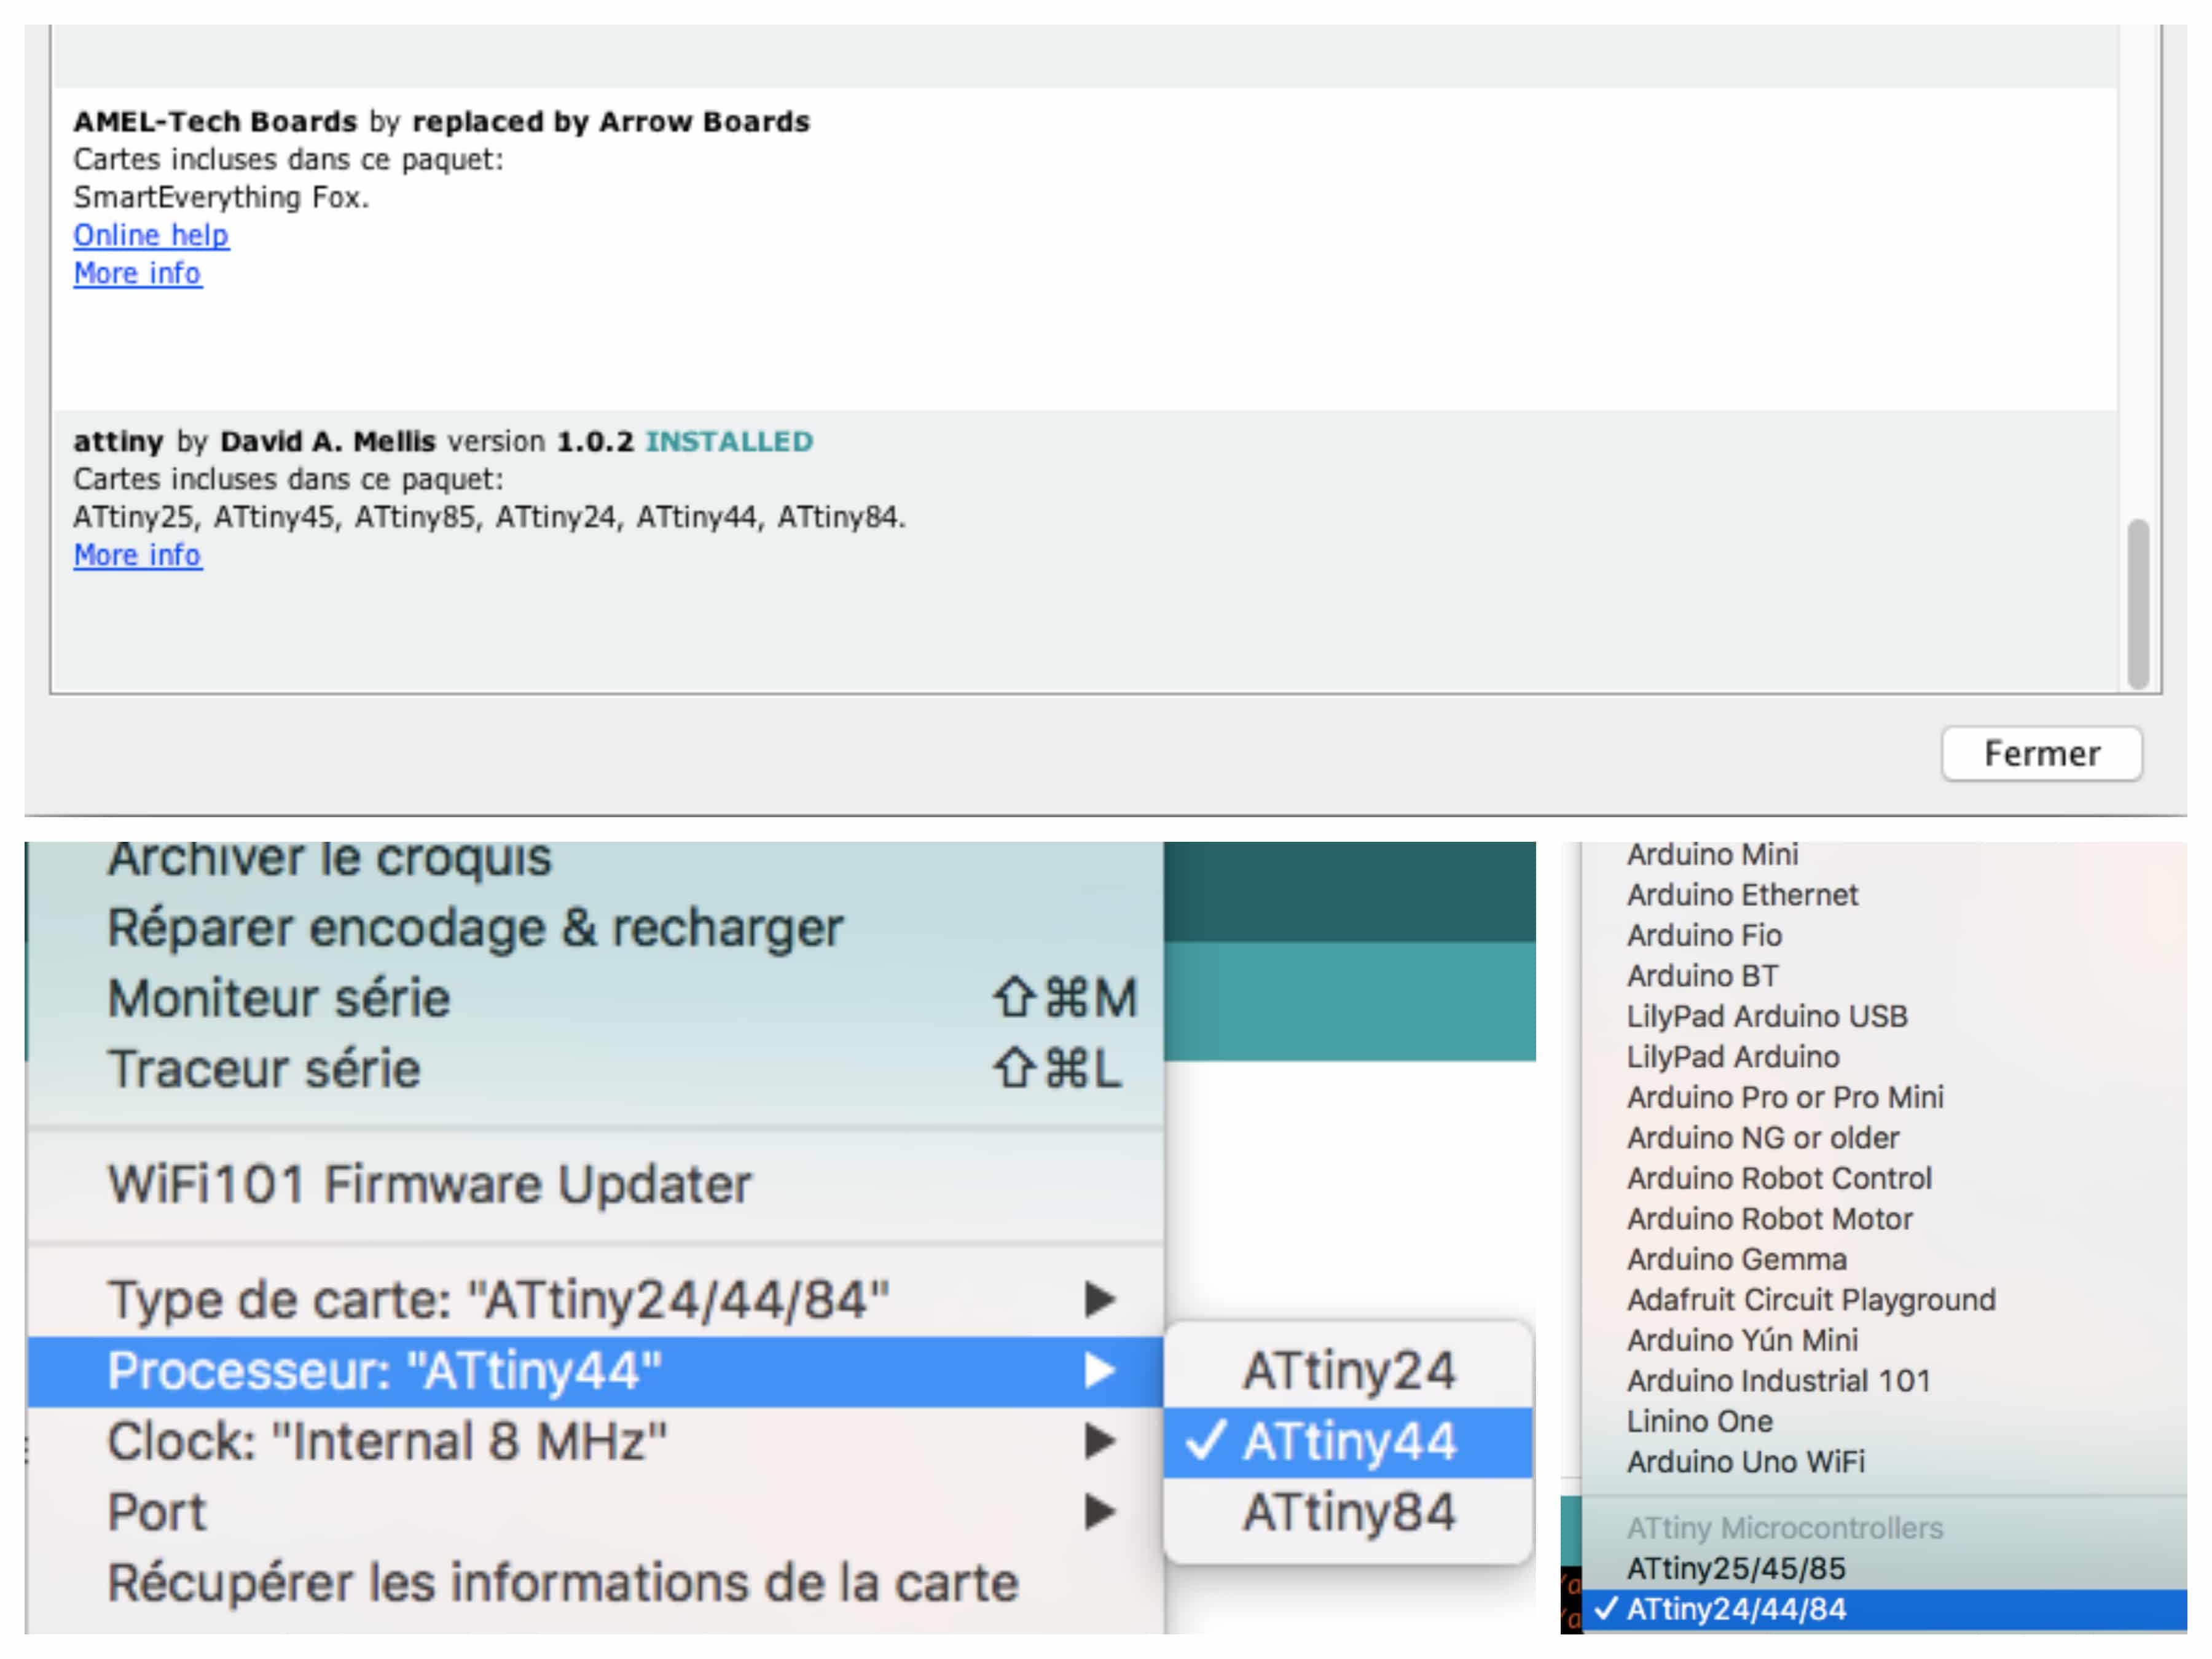Open More info link under attiny package
2212x1659 pixels.
pos(138,555)
